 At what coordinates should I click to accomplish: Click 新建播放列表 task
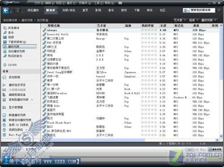coord(14,115)
